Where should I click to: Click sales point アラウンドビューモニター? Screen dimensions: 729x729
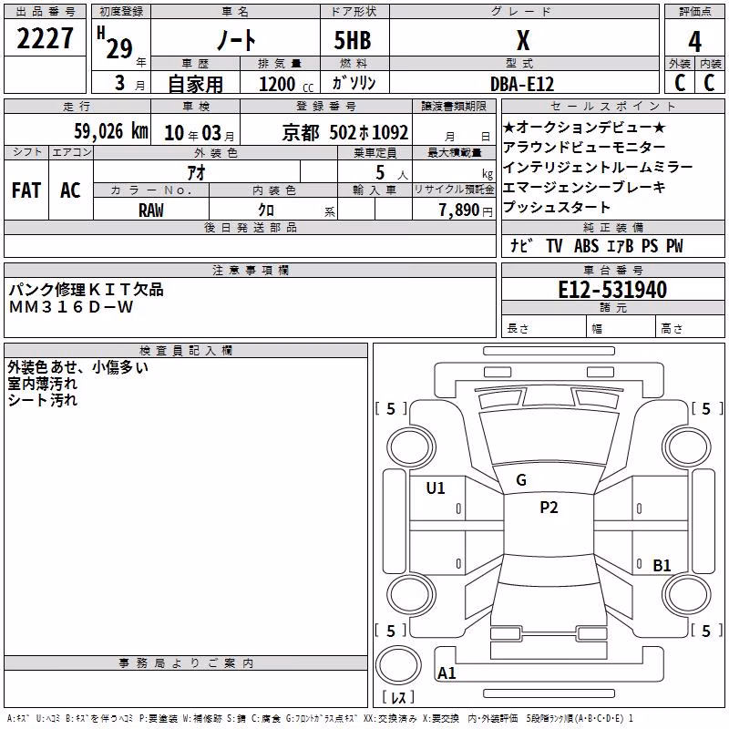tap(584, 147)
